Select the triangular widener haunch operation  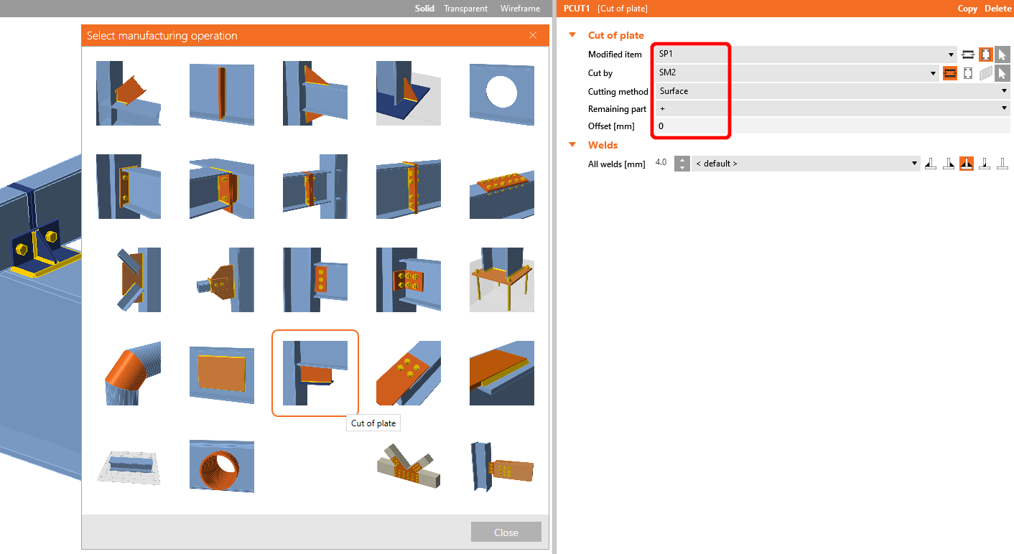[x=315, y=93]
